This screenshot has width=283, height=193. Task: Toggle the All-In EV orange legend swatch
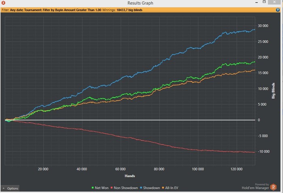163,188
